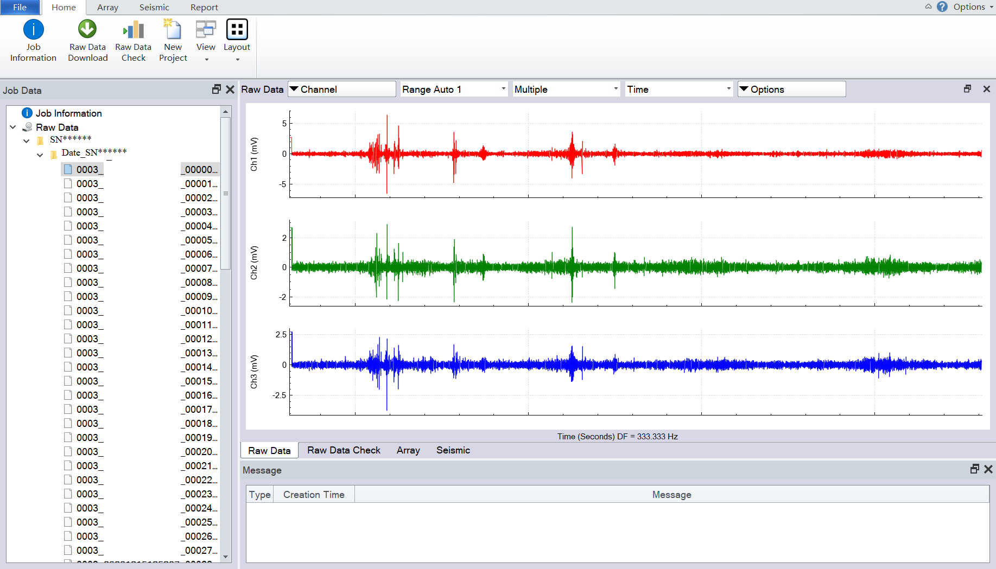Open the Range Auto 1 dropdown
The image size is (996, 569).
coord(454,89)
